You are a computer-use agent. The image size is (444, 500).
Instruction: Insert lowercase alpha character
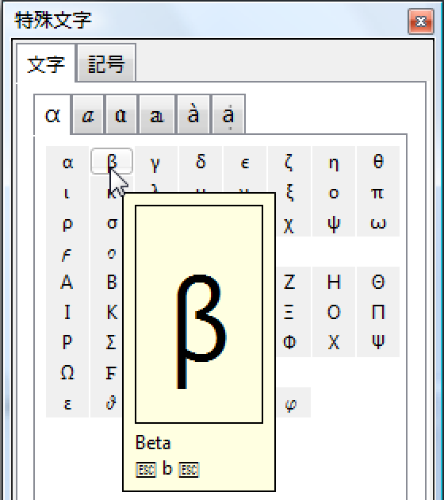click(67, 161)
